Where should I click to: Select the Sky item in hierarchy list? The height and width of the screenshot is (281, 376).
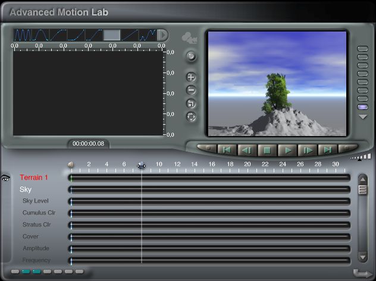tap(26, 190)
